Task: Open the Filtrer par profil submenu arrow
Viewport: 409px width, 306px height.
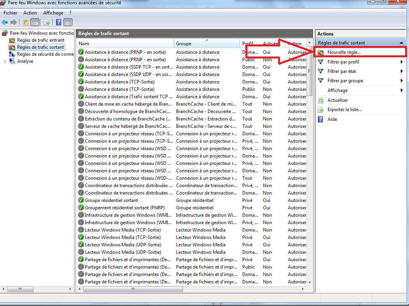Action: 402,62
